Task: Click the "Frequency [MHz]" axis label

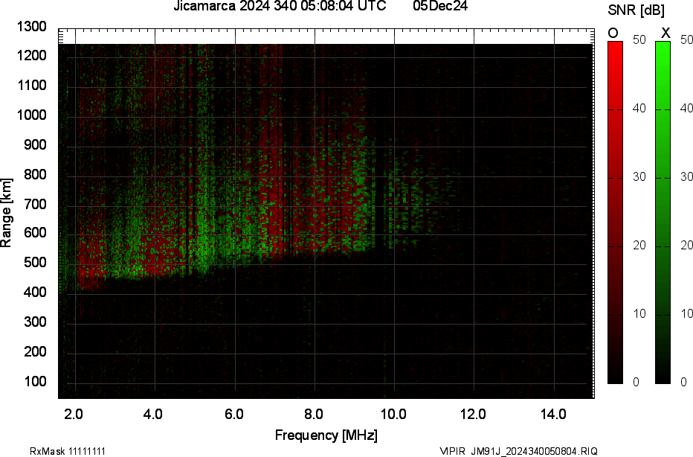Action: click(327, 433)
